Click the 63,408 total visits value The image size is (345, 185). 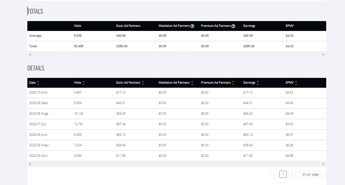tap(79, 46)
